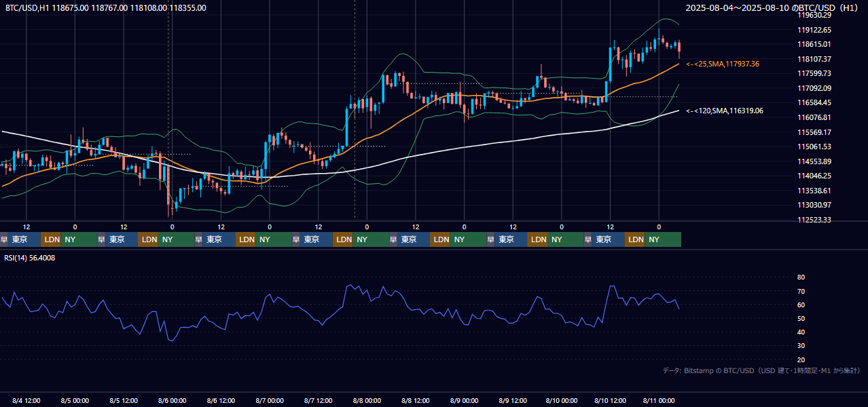This screenshot has width=868, height=407.
Task: Click price axis value 116584.45
Action: click(814, 102)
